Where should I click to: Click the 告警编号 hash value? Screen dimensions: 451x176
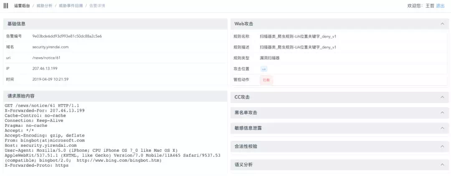(x=67, y=36)
